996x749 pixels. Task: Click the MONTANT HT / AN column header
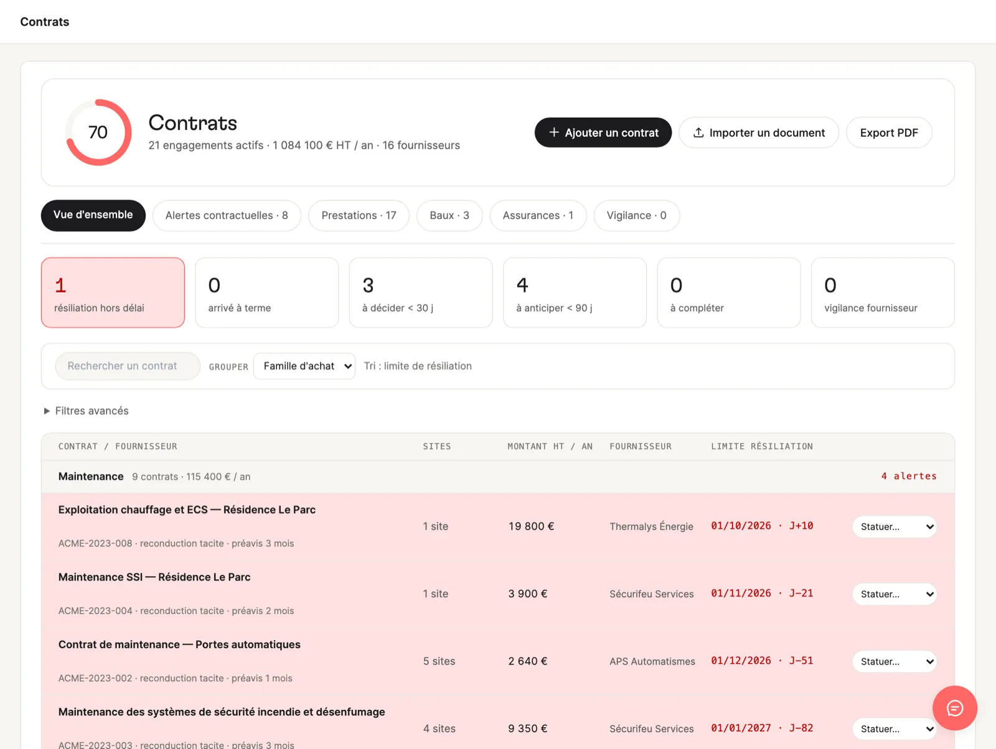550,446
